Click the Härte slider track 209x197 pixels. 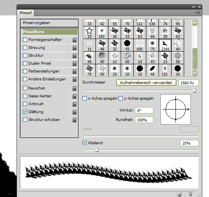coord(140,136)
